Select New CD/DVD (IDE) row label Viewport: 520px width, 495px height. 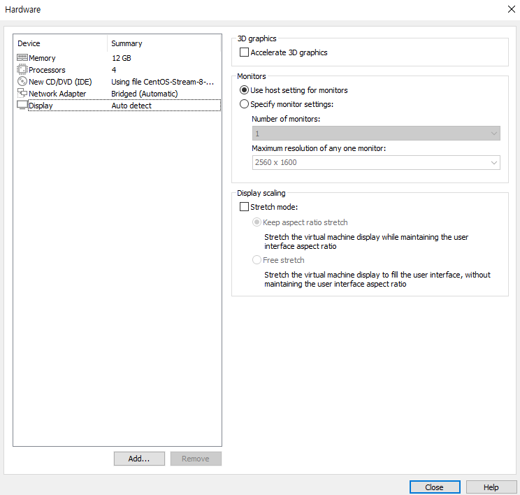coord(60,82)
